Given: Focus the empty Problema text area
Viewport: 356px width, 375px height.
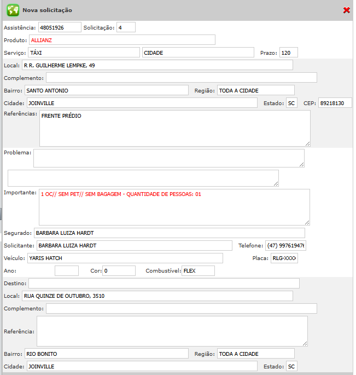Looking at the screenshot, I should tap(168, 158).
